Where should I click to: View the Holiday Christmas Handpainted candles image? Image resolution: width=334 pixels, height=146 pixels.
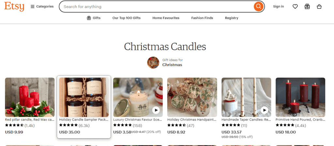[x=192, y=97]
